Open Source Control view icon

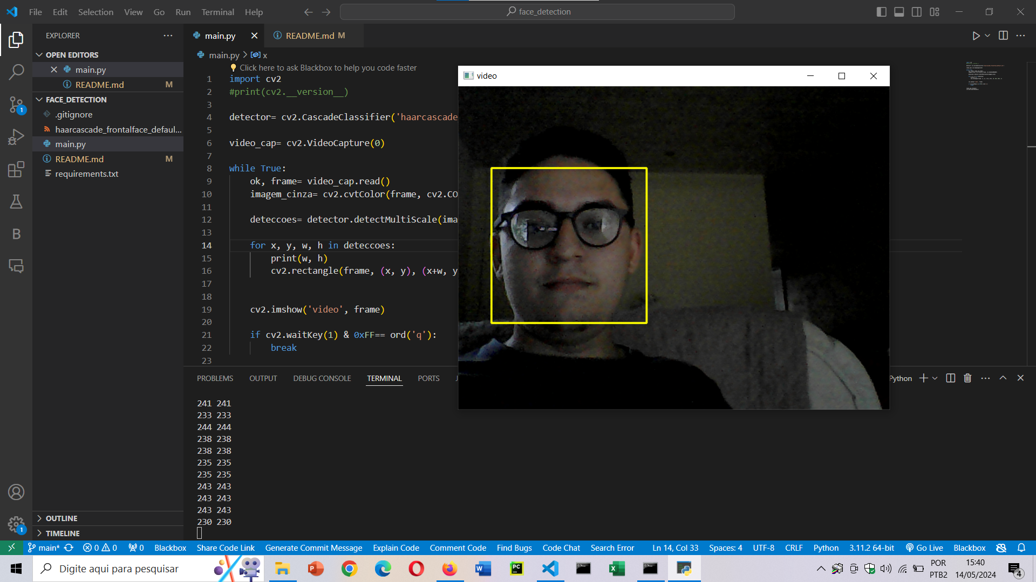tap(16, 105)
